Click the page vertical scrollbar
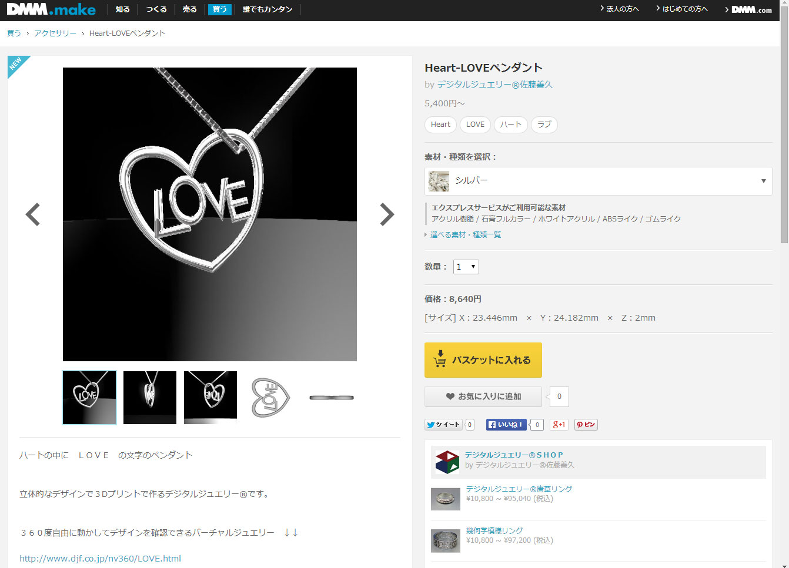The height and width of the screenshot is (568, 789). 784,123
